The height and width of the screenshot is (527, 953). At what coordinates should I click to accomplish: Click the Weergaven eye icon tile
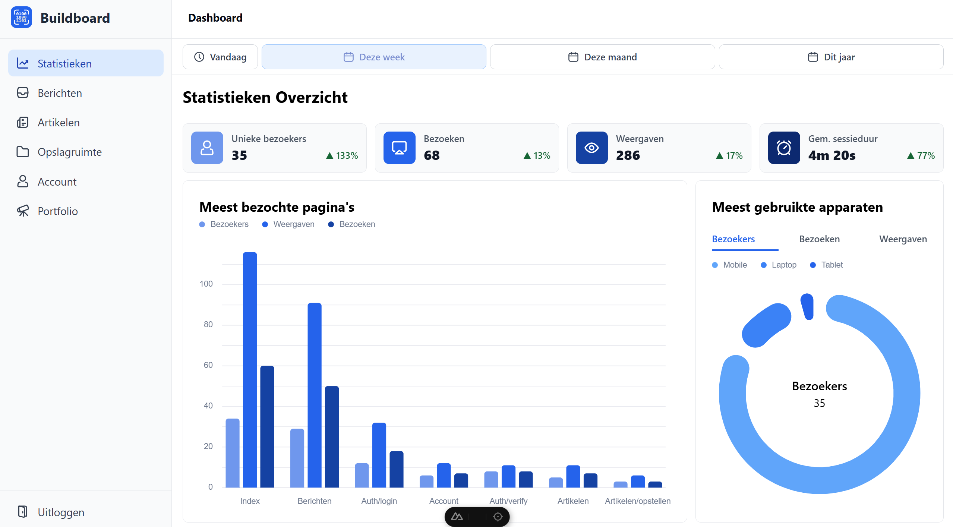point(591,148)
